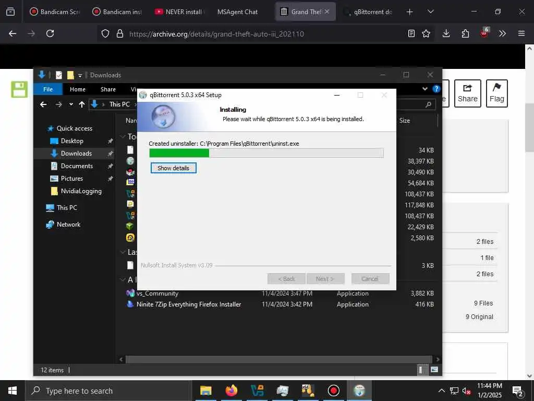
Task: Select Pictures in the navigation pane
Action: click(x=71, y=179)
